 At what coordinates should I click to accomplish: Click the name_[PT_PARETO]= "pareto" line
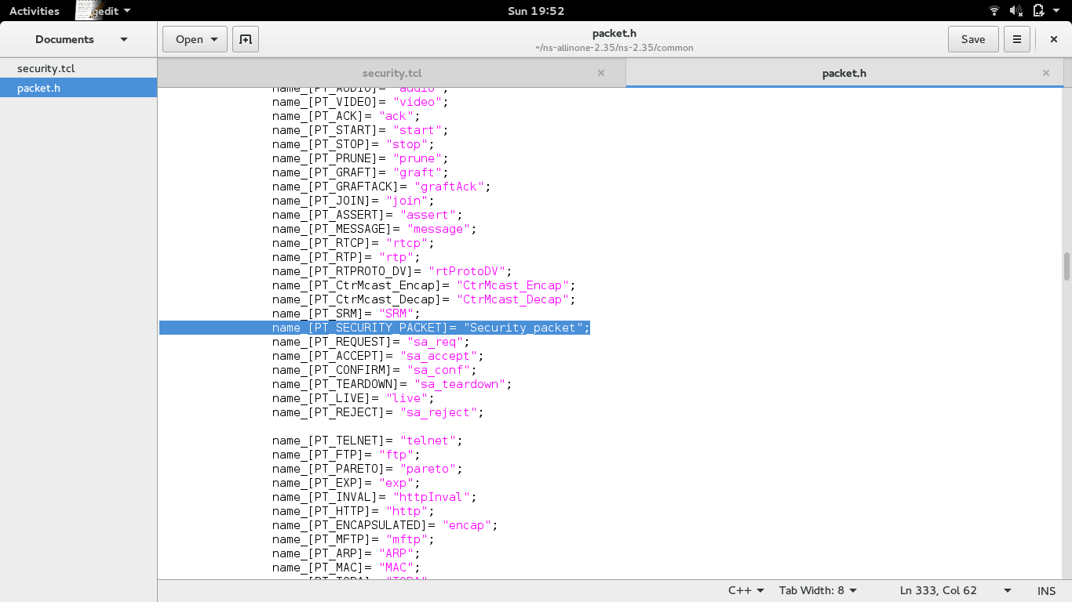click(367, 469)
